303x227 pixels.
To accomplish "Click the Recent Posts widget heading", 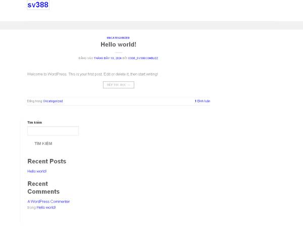I will coord(46,161).
